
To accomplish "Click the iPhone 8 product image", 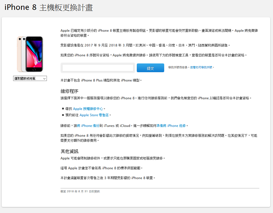I will [30, 54].
